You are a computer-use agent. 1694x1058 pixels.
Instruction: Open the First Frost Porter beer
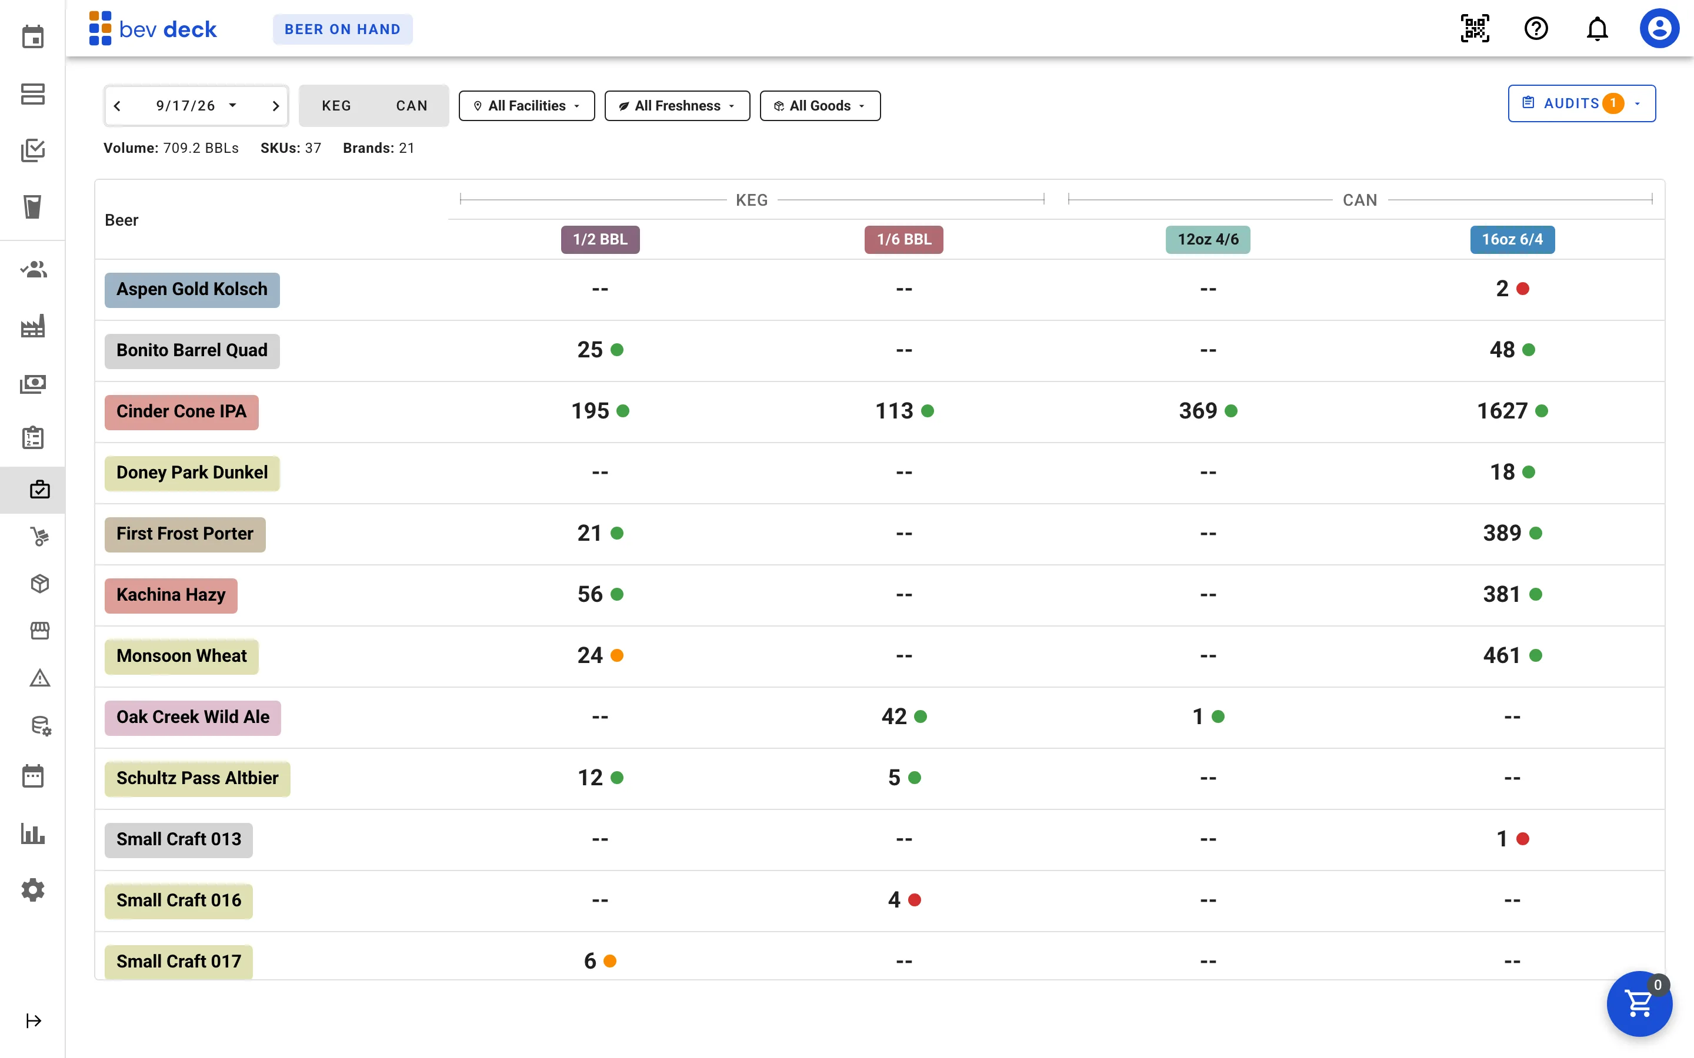click(x=185, y=534)
